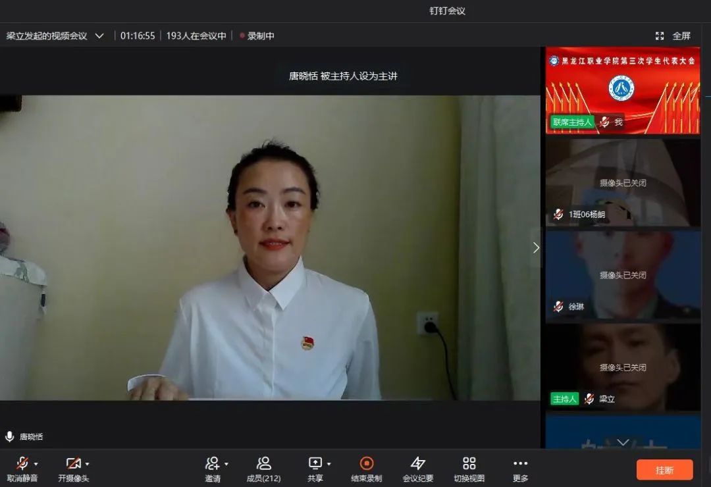Open the 更多 three-dot menu
This screenshot has width=711, height=487.
click(x=520, y=463)
